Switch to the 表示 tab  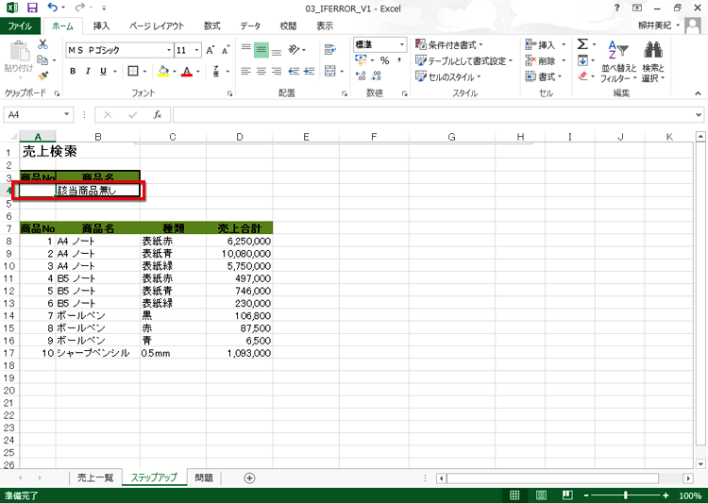point(325,25)
